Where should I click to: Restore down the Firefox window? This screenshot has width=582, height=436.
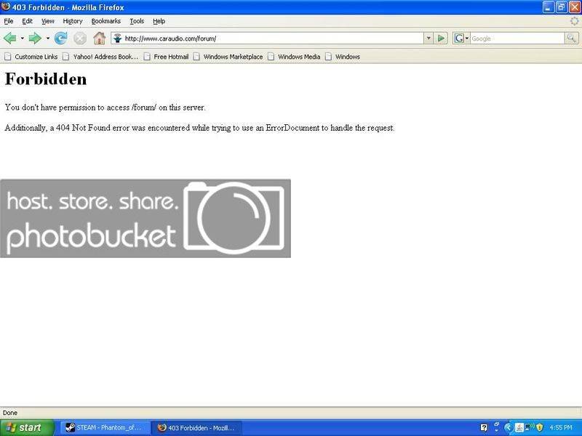[561, 7]
